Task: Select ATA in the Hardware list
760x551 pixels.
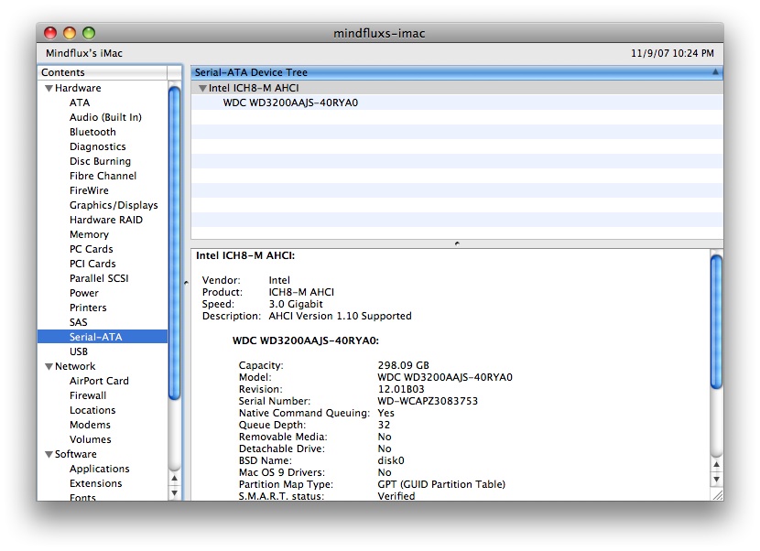Action: pos(80,103)
